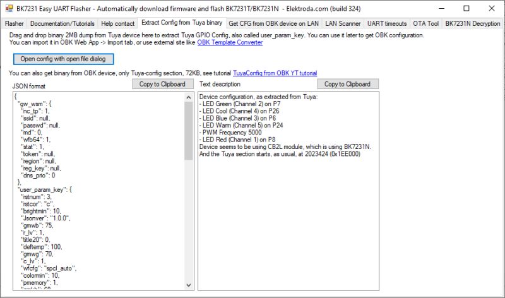Viewport: 505px width, 298px height.
Task: Switch to BK7231N Decryption tab
Action: (472, 23)
